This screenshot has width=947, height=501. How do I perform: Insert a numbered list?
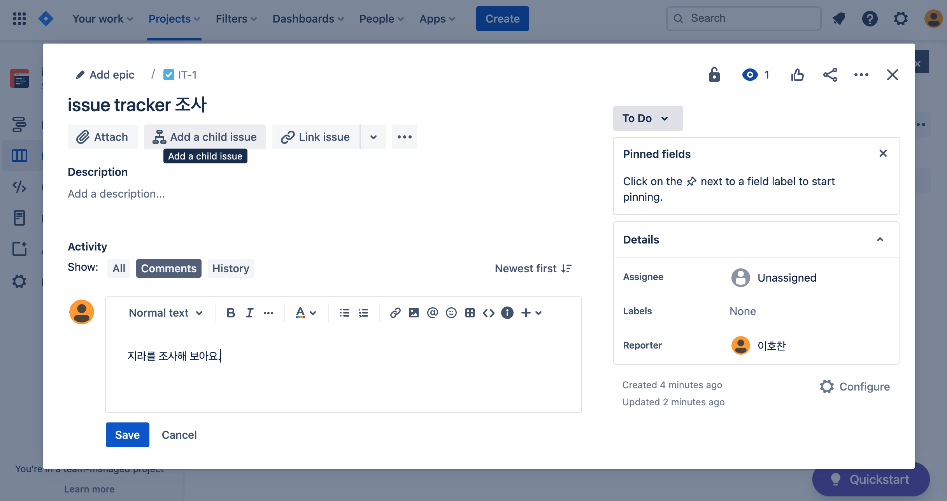pyautogui.click(x=363, y=313)
